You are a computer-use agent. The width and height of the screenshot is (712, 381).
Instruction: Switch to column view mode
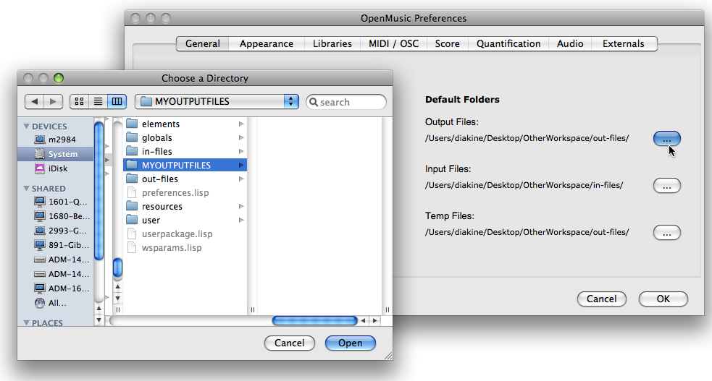[x=117, y=101]
